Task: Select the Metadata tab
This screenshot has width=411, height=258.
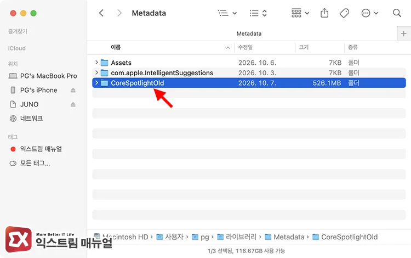Action: pos(249,33)
